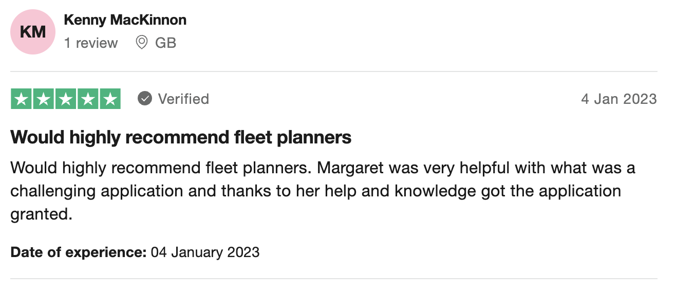Click the fifth green rating star
676x291 pixels.
(110, 99)
